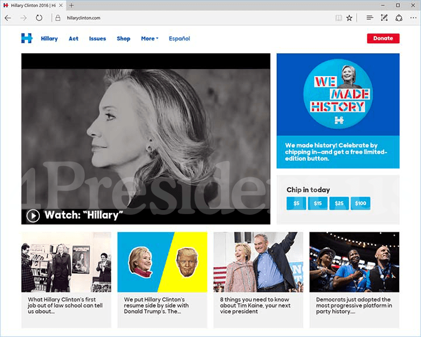Screen dimensions: 421x337
Task: Maximize the browser window
Action: click(x=398, y=5)
